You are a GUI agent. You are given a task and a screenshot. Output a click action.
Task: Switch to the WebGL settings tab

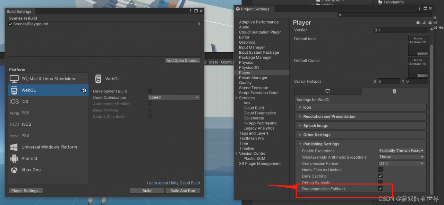click(x=394, y=91)
